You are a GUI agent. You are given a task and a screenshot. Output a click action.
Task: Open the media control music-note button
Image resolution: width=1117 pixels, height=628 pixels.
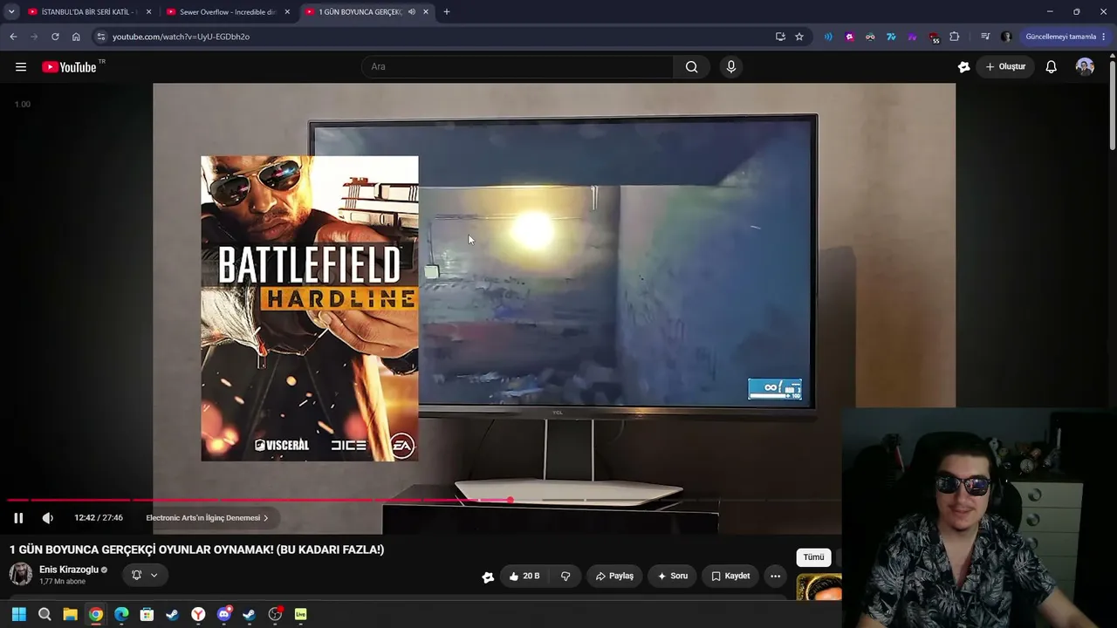click(x=985, y=37)
